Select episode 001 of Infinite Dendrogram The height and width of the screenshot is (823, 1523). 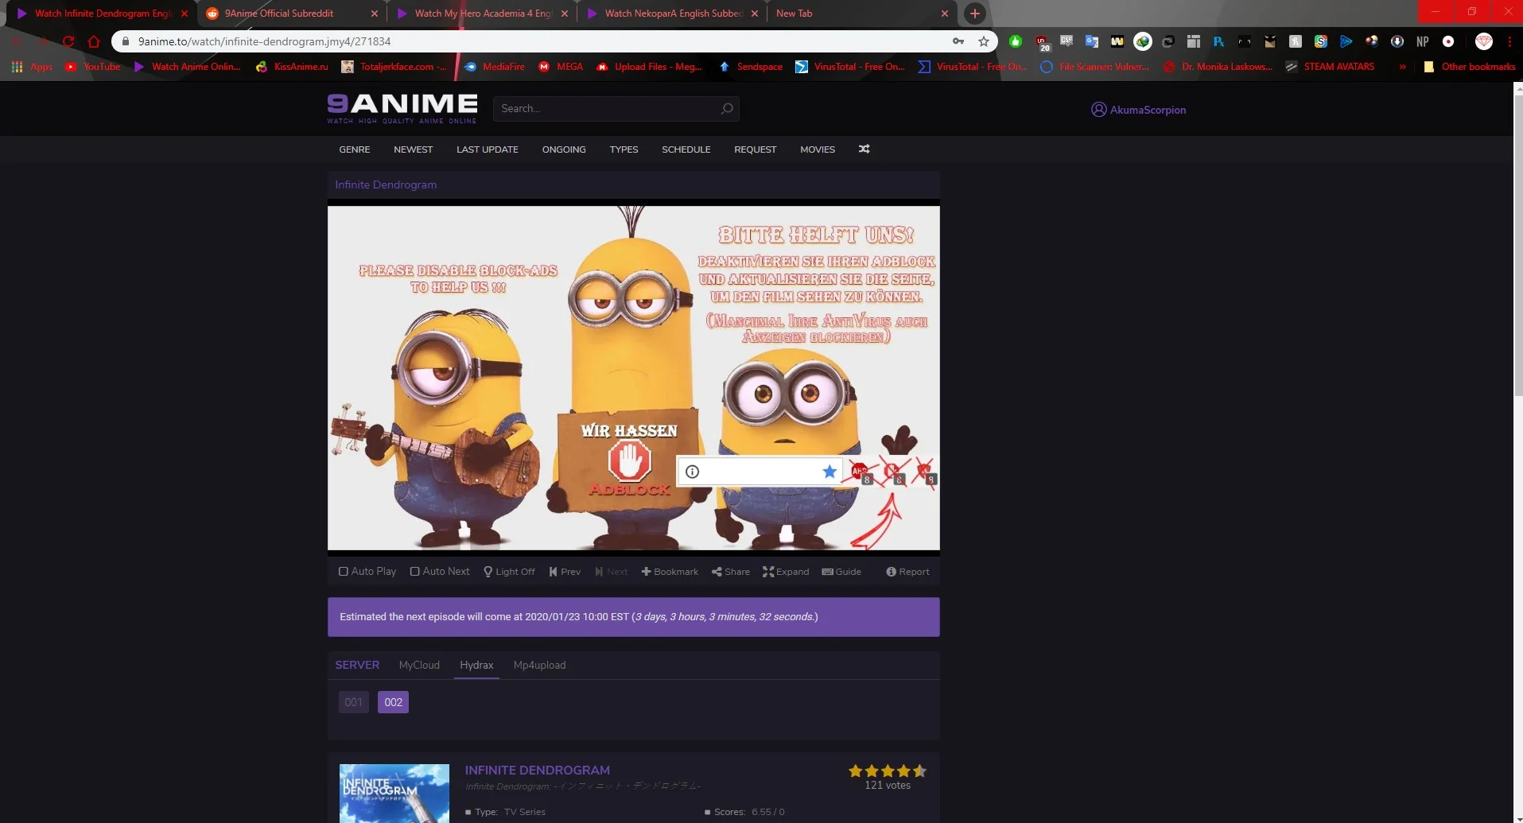[x=353, y=702]
